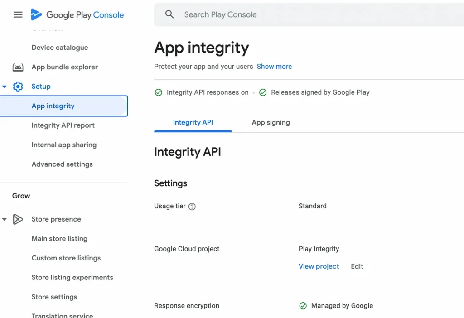The width and height of the screenshot is (464, 318).
Task: Open the View project link
Action: point(319,266)
